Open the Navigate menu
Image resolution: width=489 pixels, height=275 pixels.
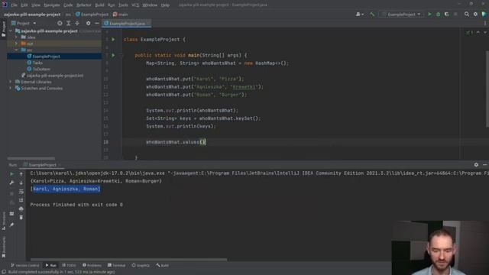point(52,5)
